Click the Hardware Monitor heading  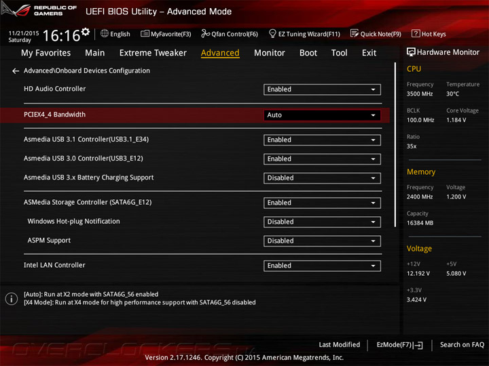click(448, 52)
